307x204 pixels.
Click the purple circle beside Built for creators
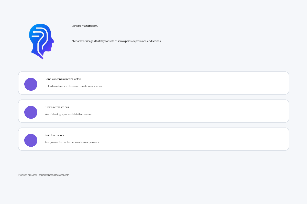click(x=31, y=140)
